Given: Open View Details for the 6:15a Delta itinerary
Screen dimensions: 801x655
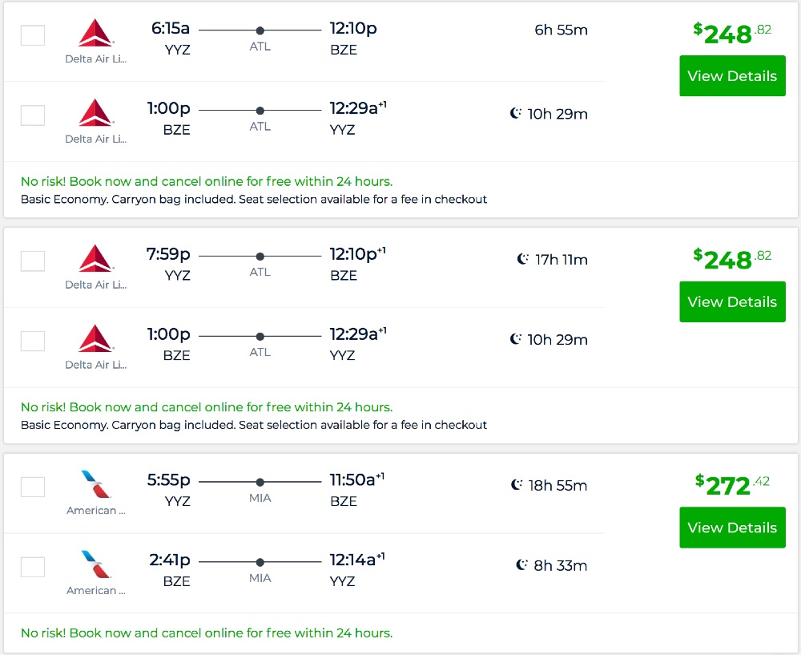Looking at the screenshot, I should tap(732, 76).
